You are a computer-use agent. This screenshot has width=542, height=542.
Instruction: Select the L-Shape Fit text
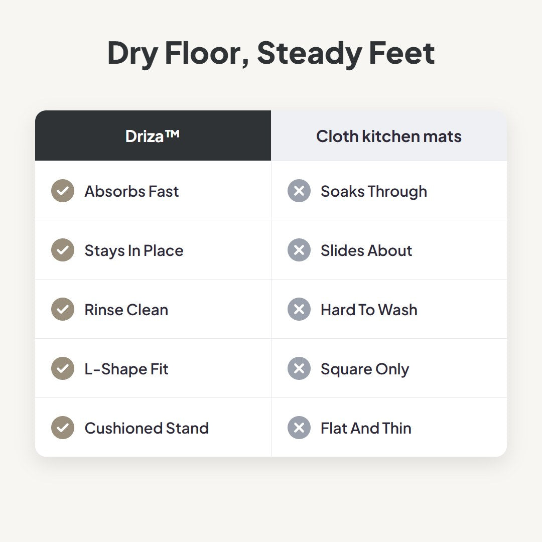click(126, 369)
